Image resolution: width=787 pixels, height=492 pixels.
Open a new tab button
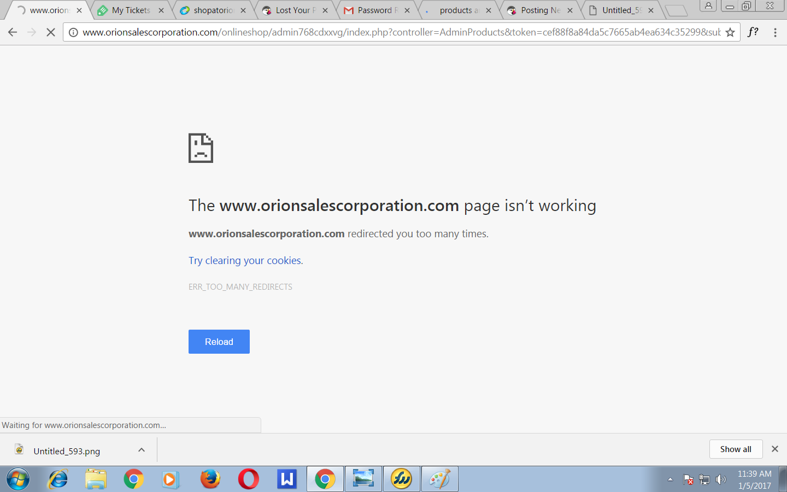pos(676,10)
